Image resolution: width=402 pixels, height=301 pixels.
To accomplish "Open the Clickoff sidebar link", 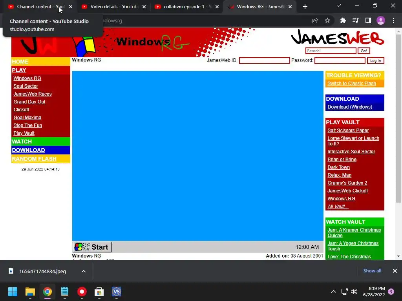I will 21,110.
